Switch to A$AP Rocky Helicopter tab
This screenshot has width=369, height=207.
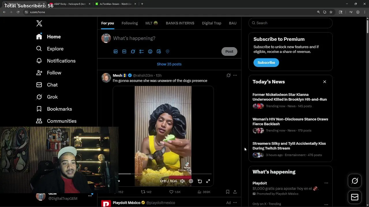[x=70, y=4]
